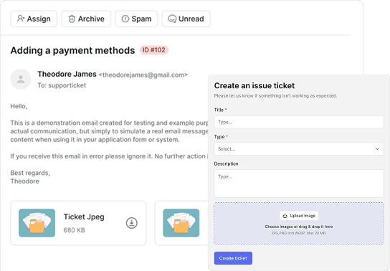Screen dimensions: 390x271
Task: Click the Description text area
Action: click(x=299, y=184)
